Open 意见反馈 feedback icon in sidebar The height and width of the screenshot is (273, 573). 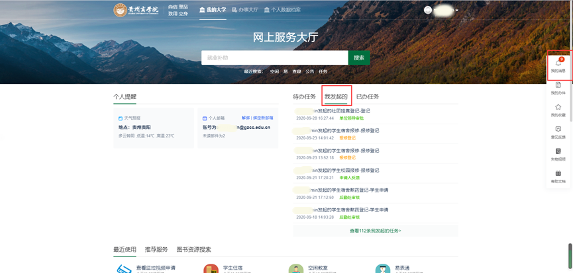[x=558, y=129]
